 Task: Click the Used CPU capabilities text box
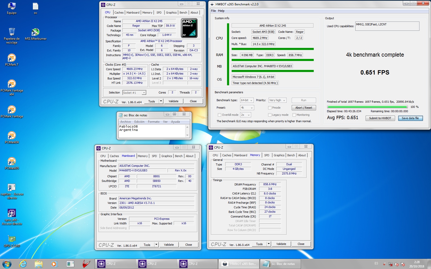tap(387, 26)
